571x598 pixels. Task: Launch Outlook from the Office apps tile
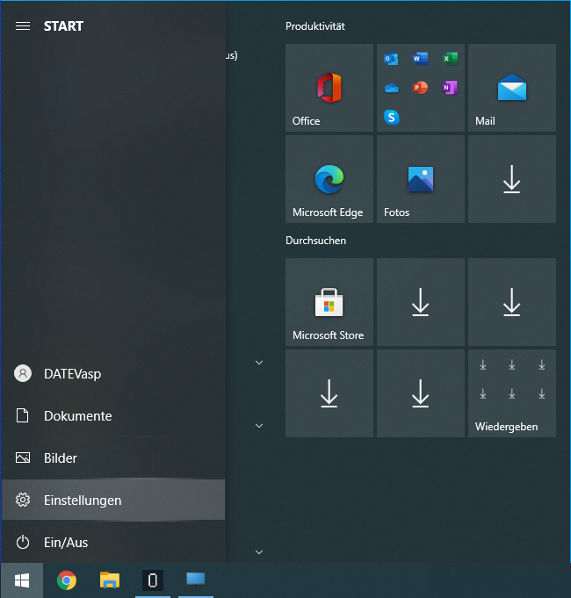[391, 58]
